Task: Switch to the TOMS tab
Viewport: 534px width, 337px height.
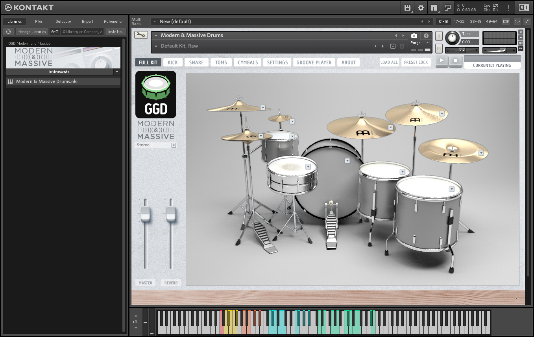Action: click(x=221, y=62)
